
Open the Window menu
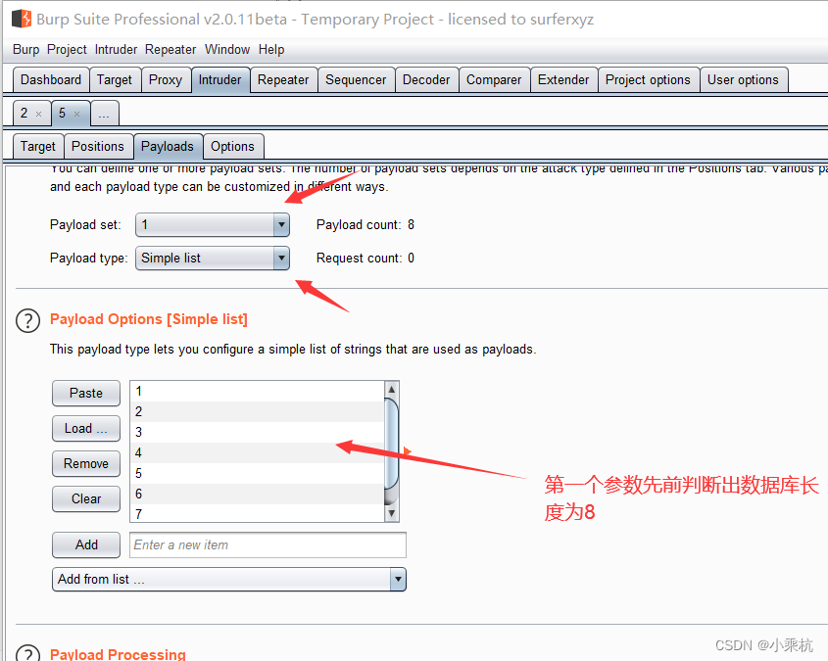[227, 50]
